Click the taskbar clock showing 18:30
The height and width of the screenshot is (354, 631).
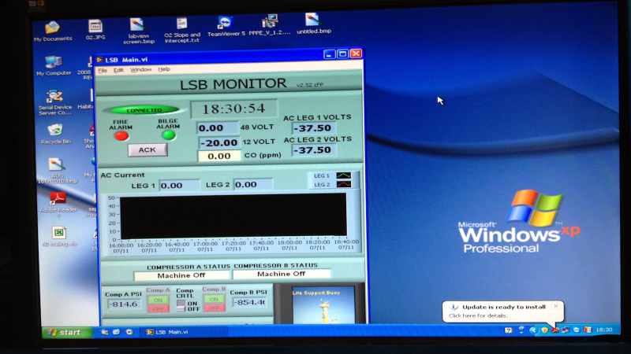pyautogui.click(x=604, y=330)
